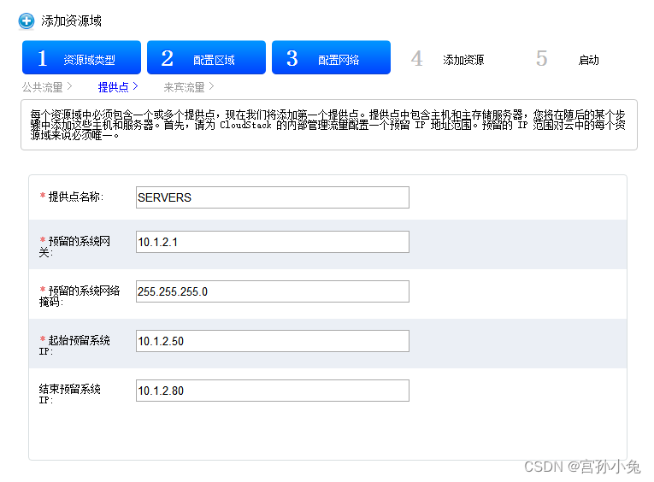Viewport: 654px width, 482px height.
Task: Click the 结束预留系统 IP field showing 10.1.2.80
Action: [273, 391]
